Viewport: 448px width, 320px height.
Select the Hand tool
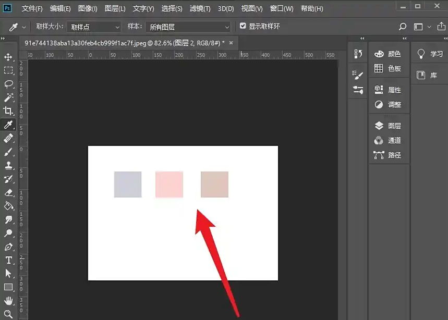pos(8,301)
